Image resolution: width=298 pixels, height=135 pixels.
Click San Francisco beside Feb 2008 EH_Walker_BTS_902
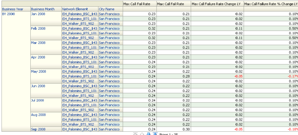(x=109, y=38)
